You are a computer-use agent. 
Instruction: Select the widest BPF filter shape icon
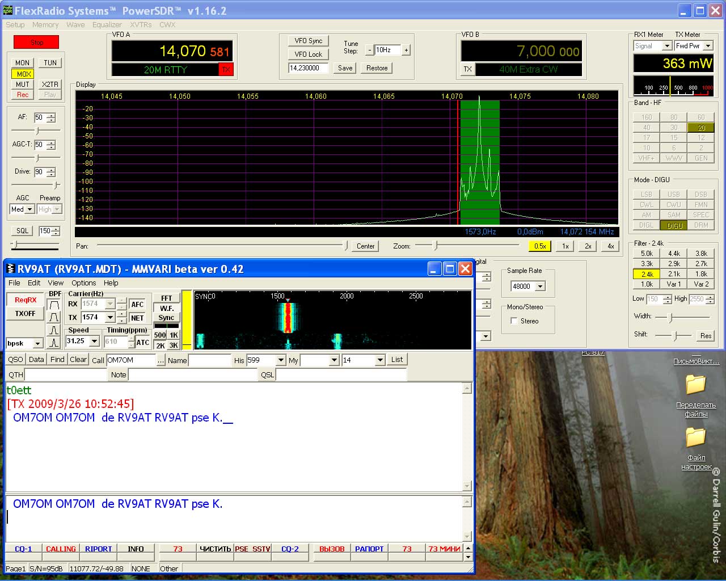coord(54,305)
